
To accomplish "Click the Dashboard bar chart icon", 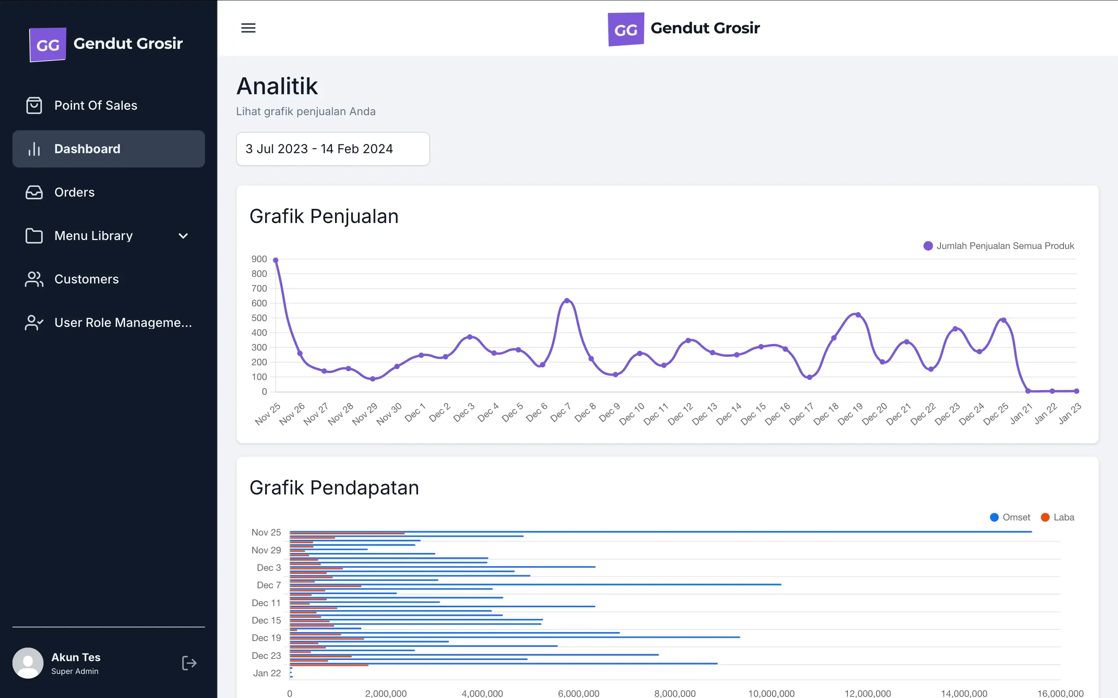I will pos(34,149).
